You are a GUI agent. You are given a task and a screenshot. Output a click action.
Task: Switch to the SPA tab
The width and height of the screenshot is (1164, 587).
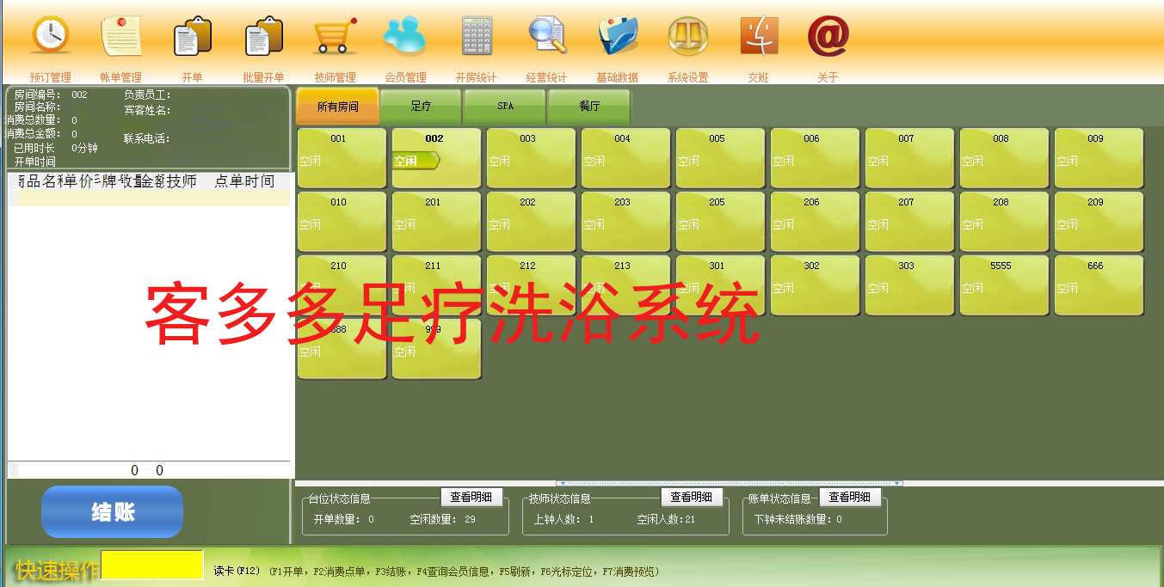tap(505, 107)
